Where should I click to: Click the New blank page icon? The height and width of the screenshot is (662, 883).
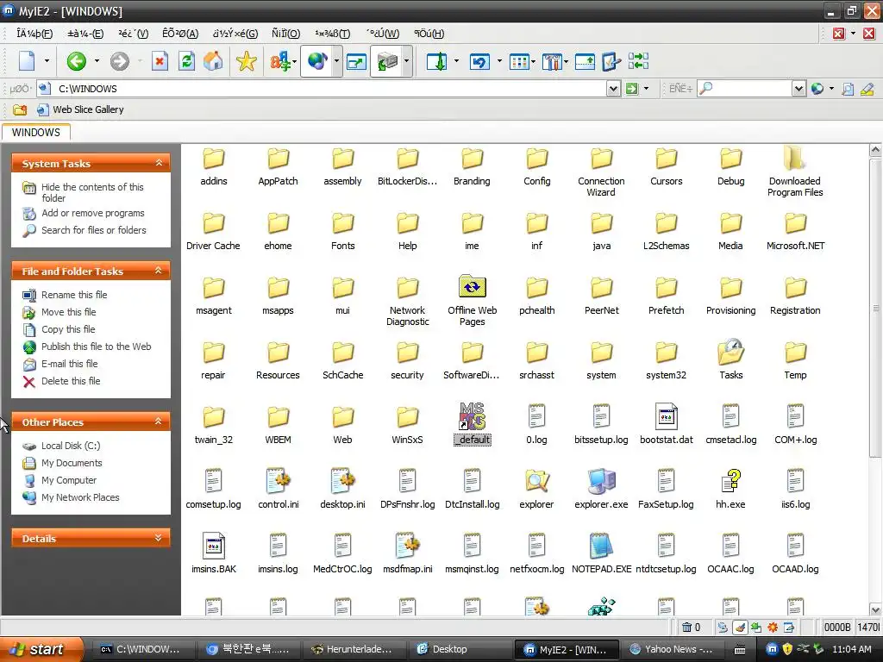(x=27, y=61)
